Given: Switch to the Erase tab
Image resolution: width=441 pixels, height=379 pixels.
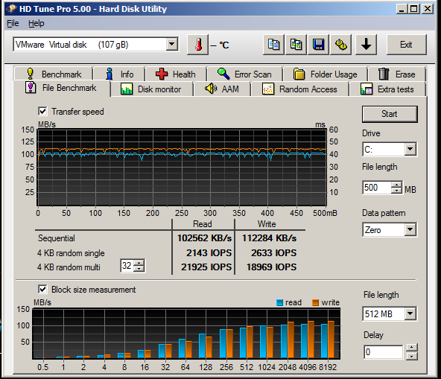Looking at the screenshot, I should point(396,74).
